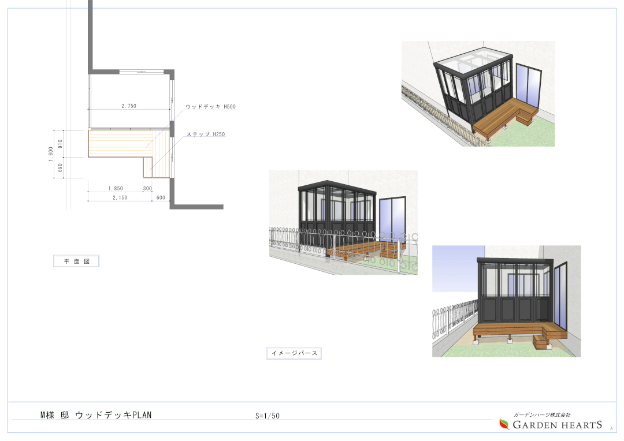Select the 平面図 label box
The image size is (624, 441).
pyautogui.click(x=77, y=260)
